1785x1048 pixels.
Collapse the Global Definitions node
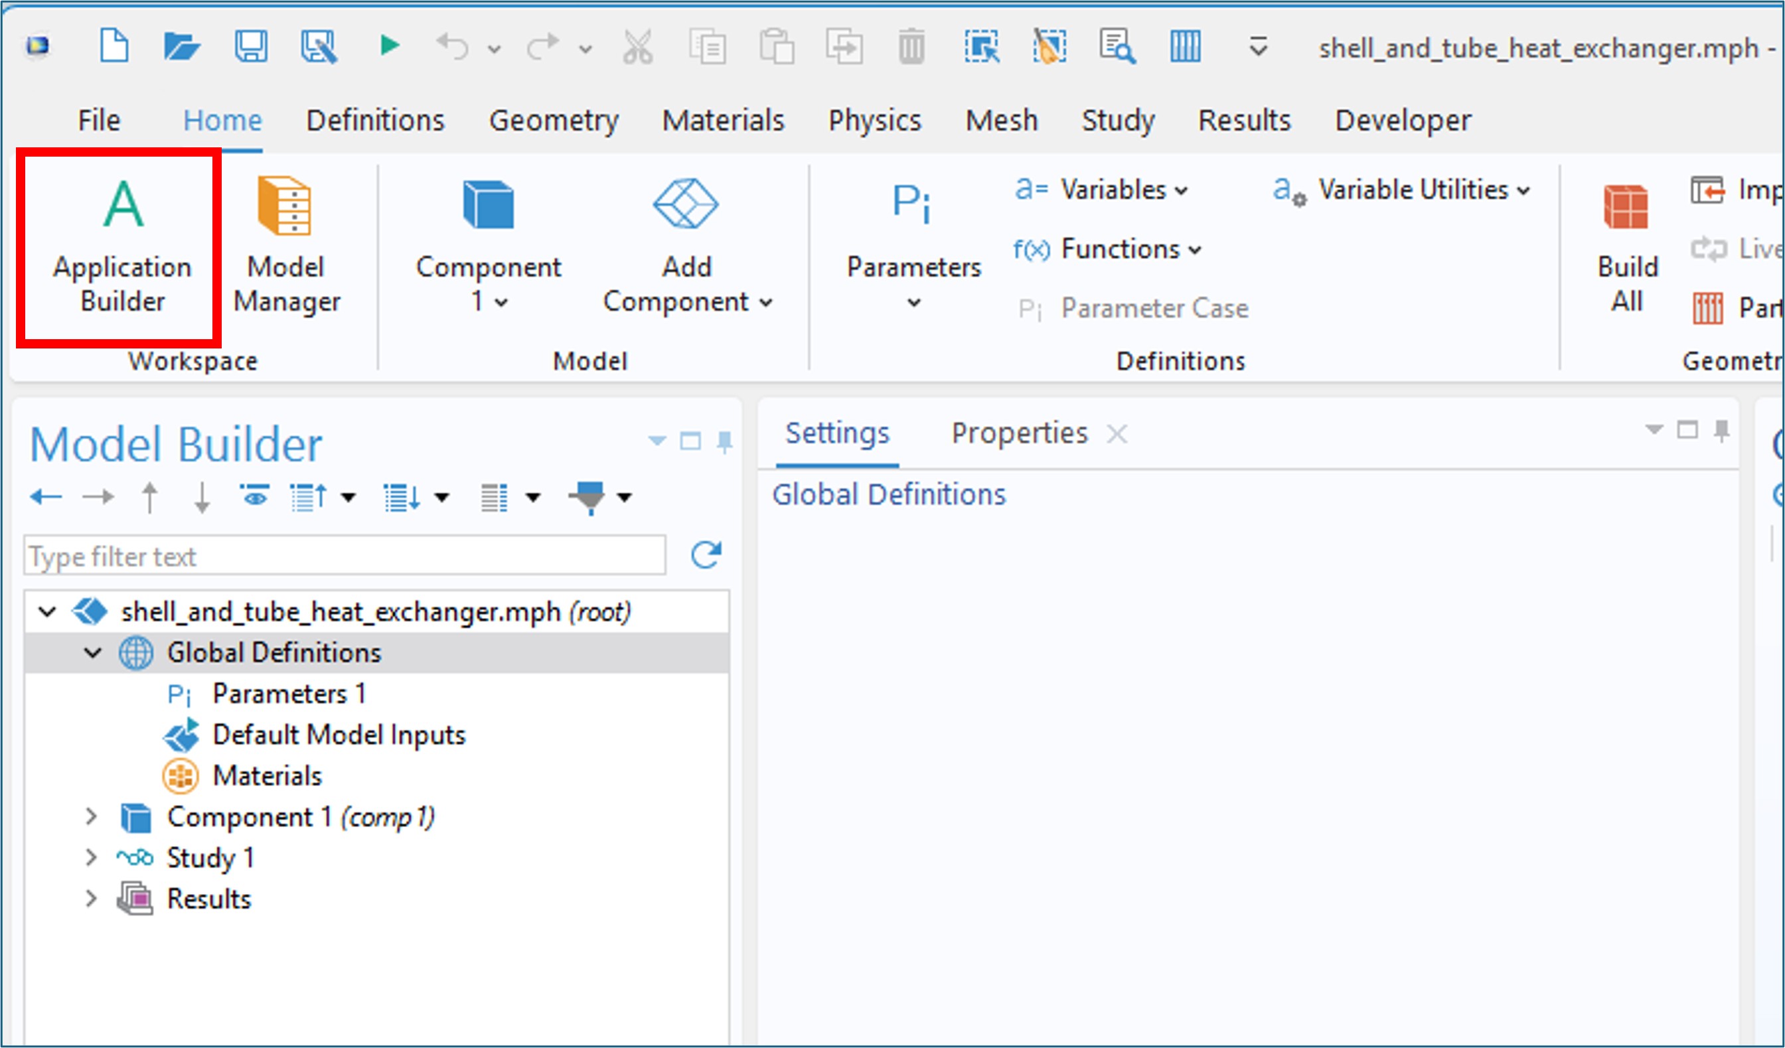(93, 652)
